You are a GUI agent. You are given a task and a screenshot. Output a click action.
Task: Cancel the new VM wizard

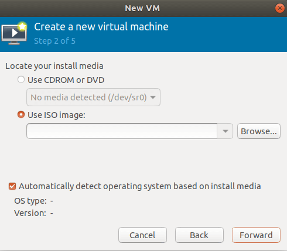tap(142, 235)
